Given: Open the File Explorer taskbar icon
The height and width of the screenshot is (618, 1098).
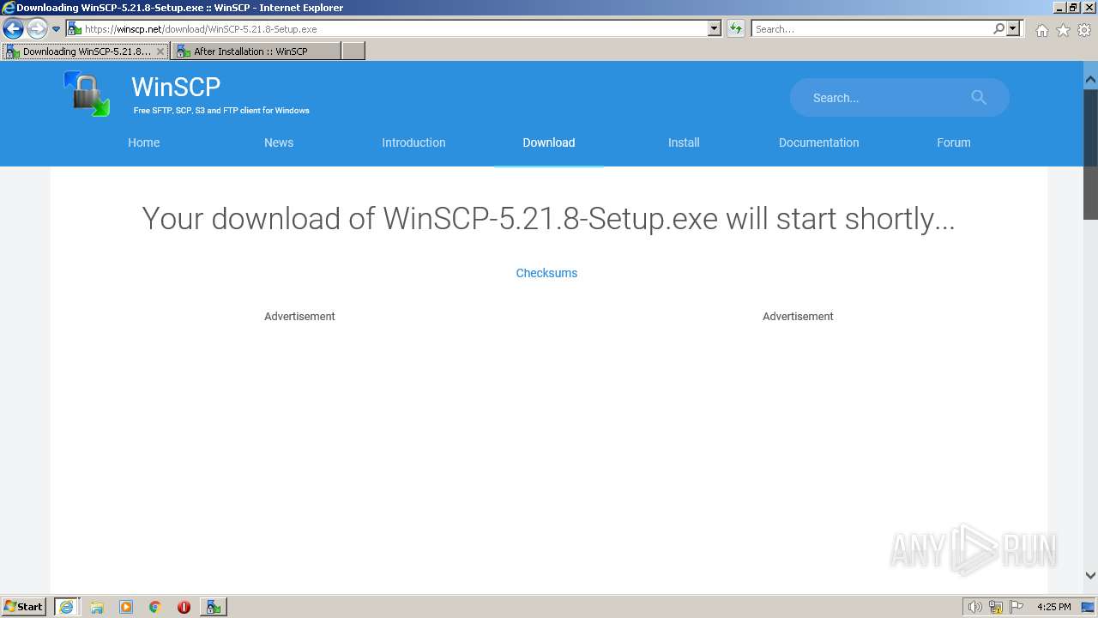Looking at the screenshot, I should 97,607.
